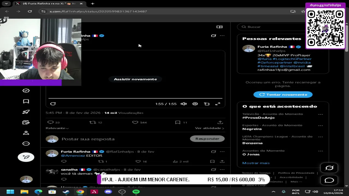Open Verified/Premium icon in X sidebar
Viewport: 349px width, 196px height.
pos(26,91)
